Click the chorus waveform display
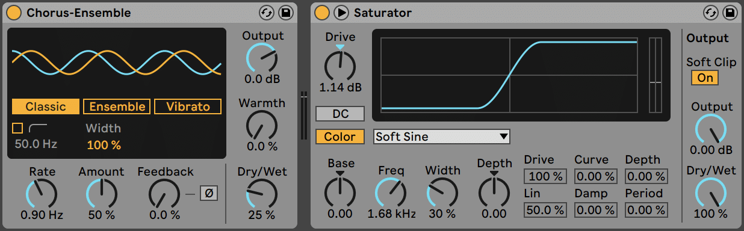Image resolution: width=744 pixels, height=231 pixels. 117,63
